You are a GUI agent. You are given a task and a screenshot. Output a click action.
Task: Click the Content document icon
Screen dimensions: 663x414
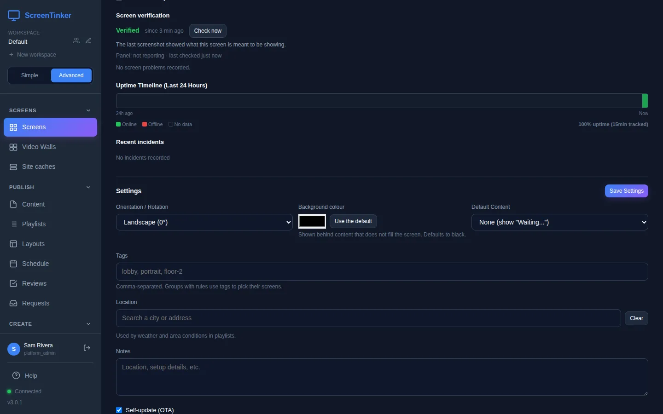point(13,204)
